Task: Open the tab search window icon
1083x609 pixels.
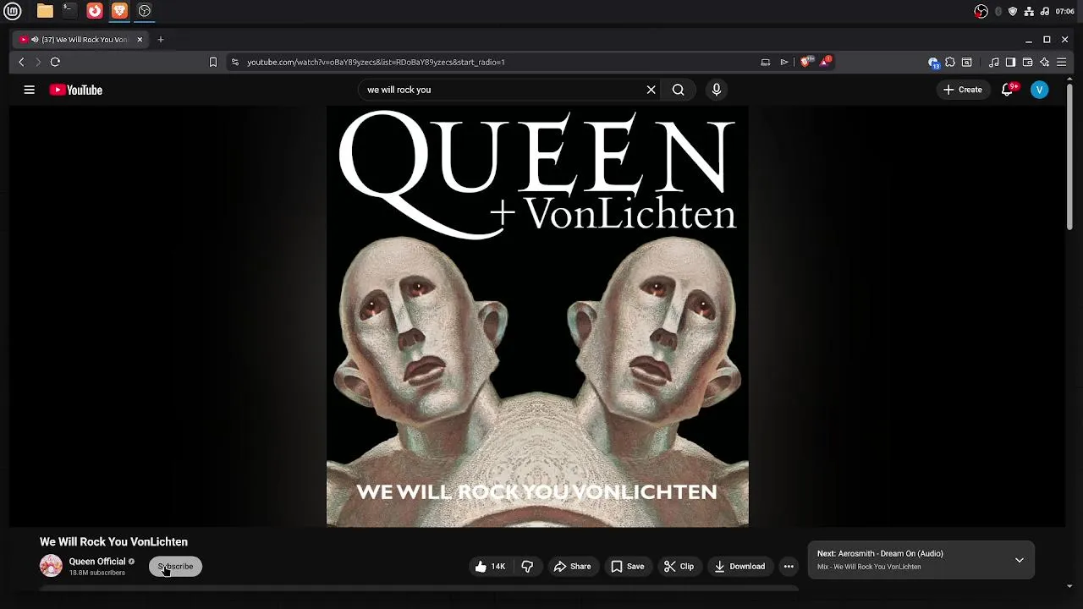Action: pos(967,62)
